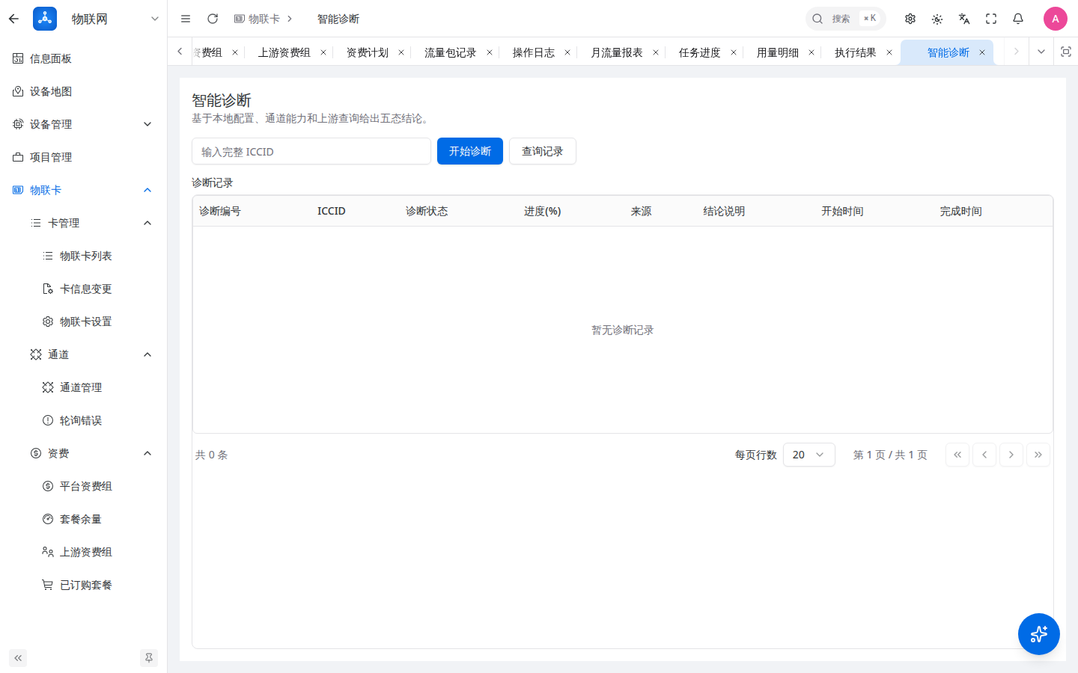The width and height of the screenshot is (1078, 673).
Task: Click the 查询记录 button
Action: click(x=543, y=151)
